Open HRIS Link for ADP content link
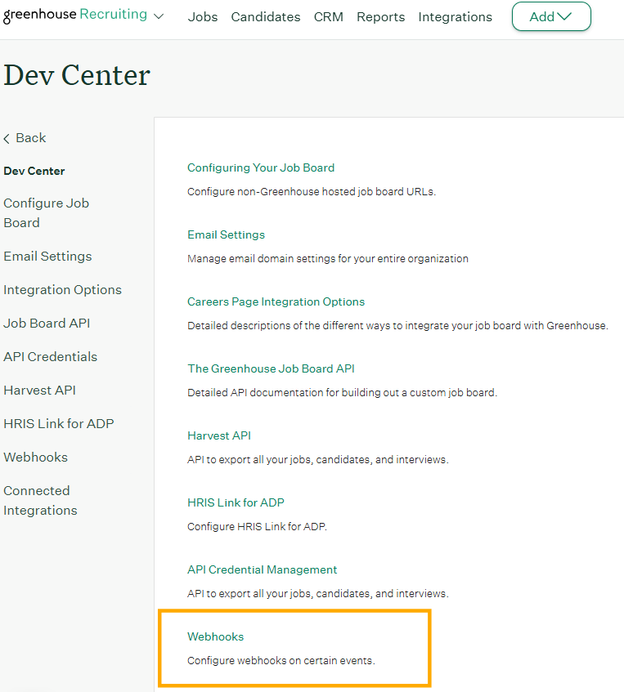The width and height of the screenshot is (624, 692). click(236, 502)
